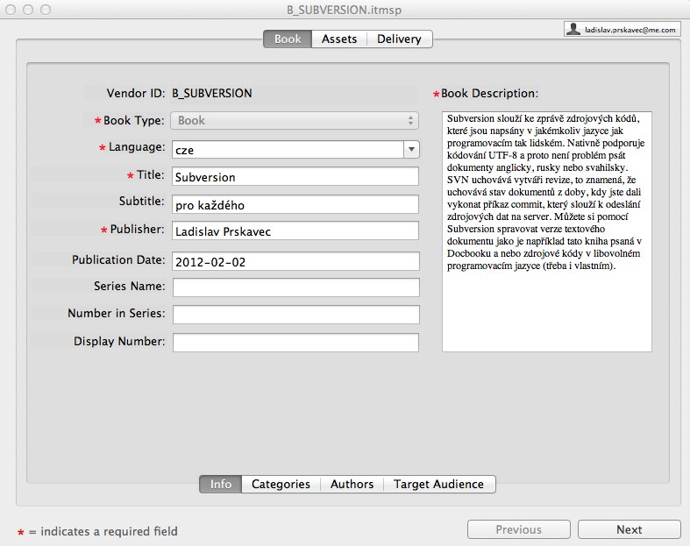Click inside the Book Description text area
690x546 pixels.
[x=547, y=232]
